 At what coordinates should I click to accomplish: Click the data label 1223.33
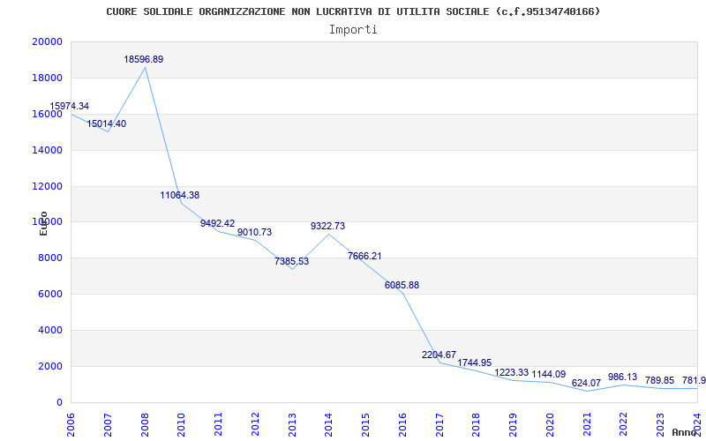[x=512, y=372]
